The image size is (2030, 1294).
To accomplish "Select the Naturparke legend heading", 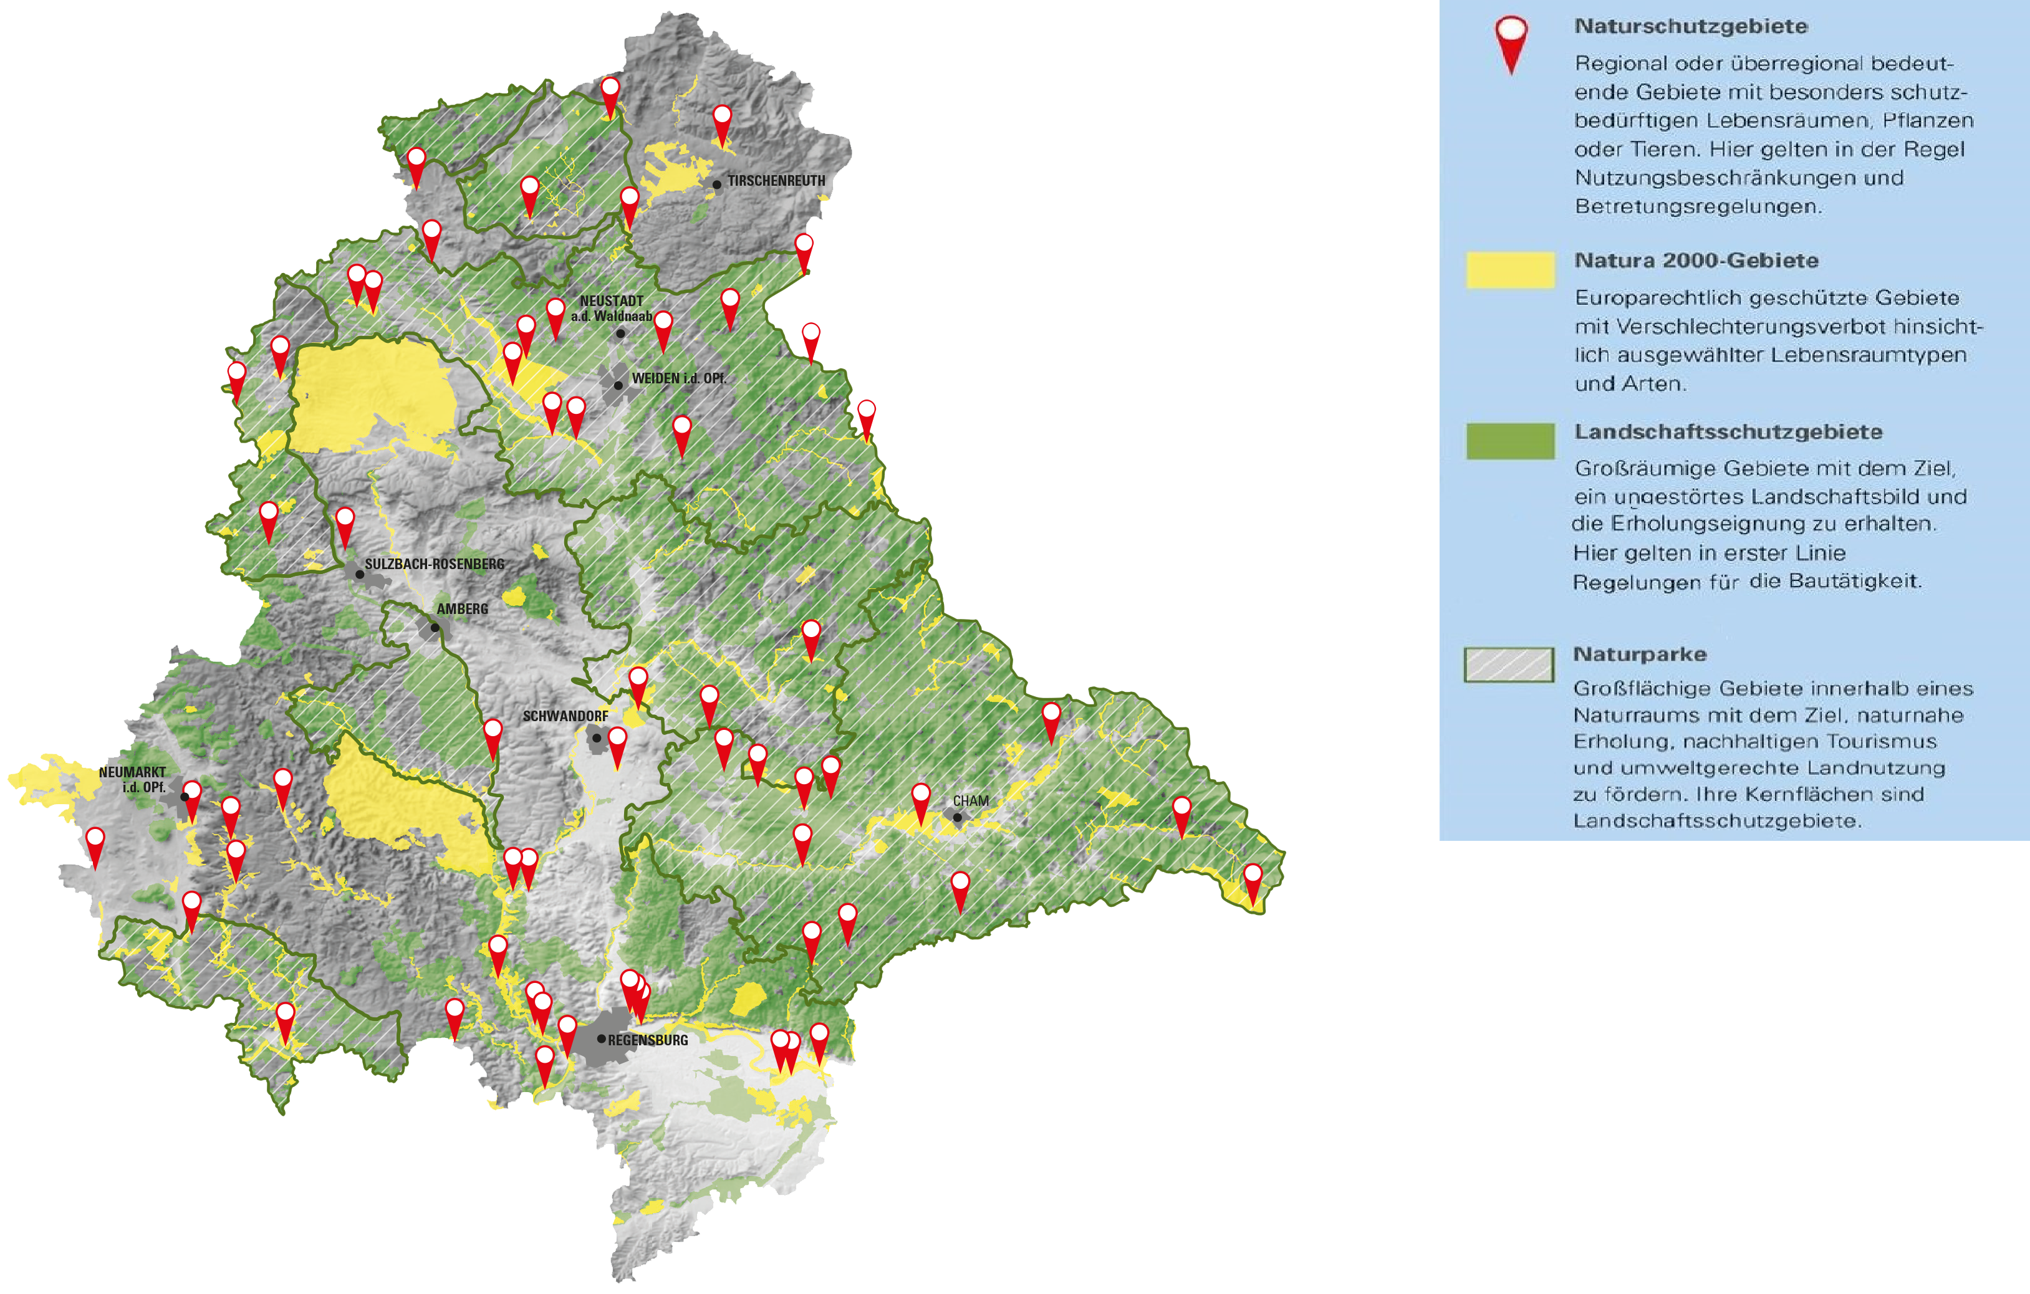I will click(1640, 654).
